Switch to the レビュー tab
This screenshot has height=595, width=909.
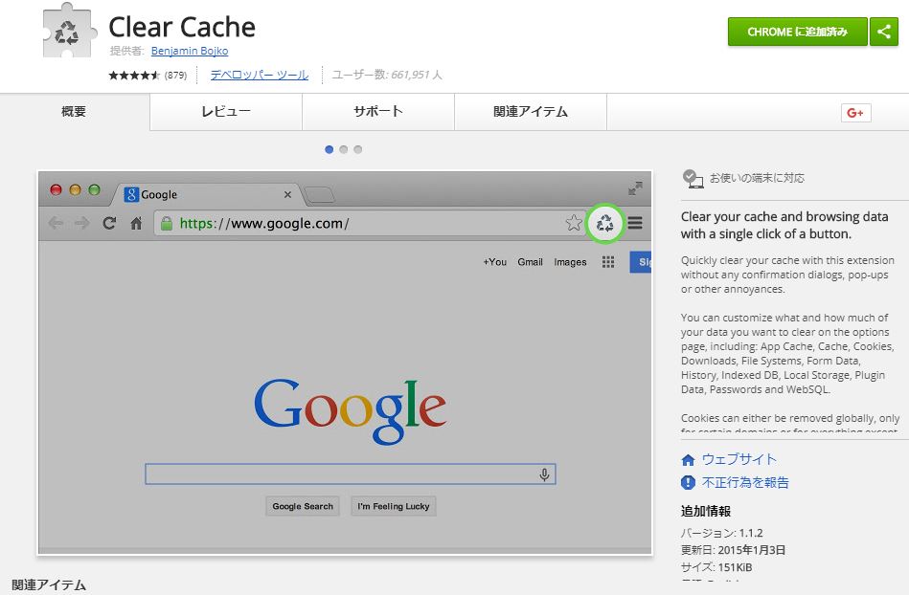[226, 112]
